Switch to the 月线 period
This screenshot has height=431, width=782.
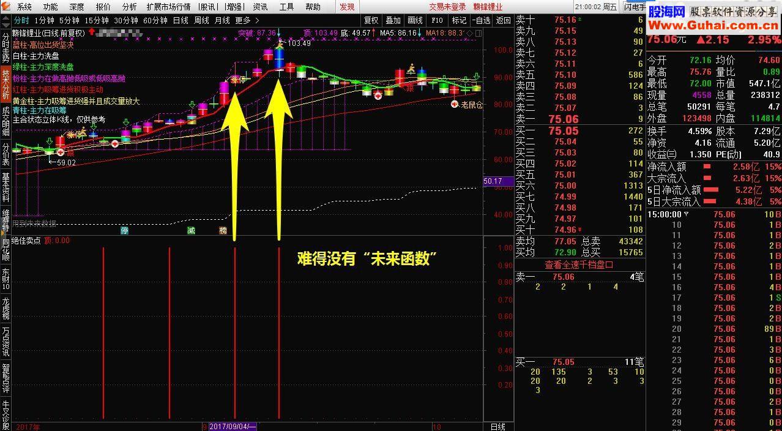coord(222,20)
